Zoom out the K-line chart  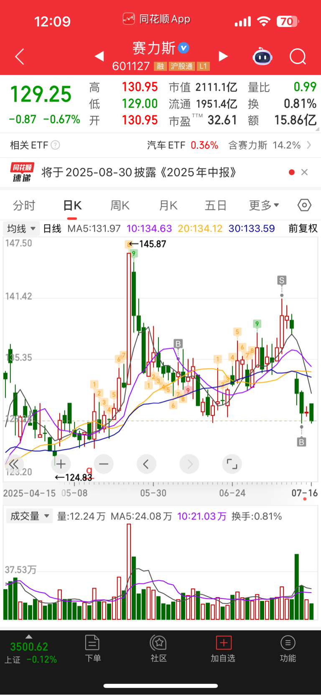104,464
